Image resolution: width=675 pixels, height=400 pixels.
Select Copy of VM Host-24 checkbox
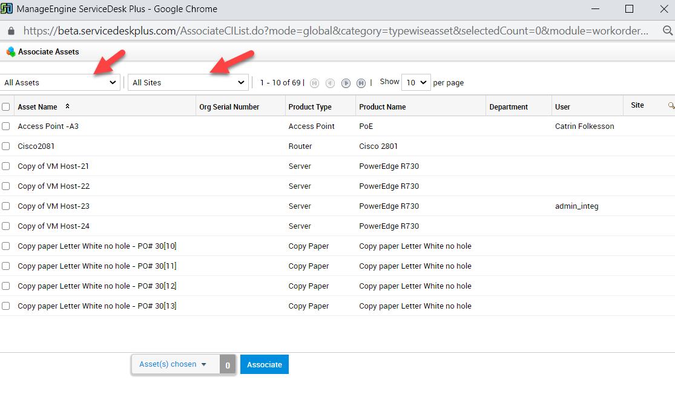click(x=5, y=226)
